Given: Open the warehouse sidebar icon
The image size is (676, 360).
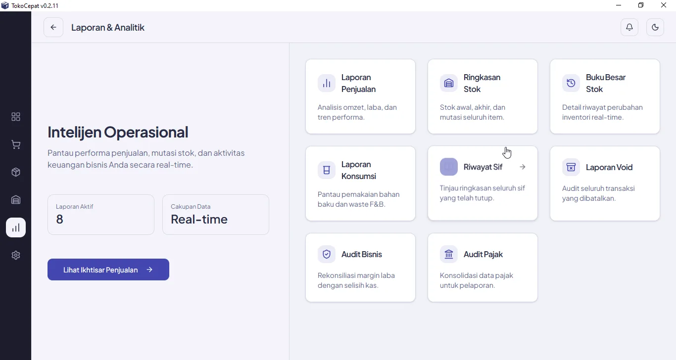Looking at the screenshot, I should (x=16, y=200).
